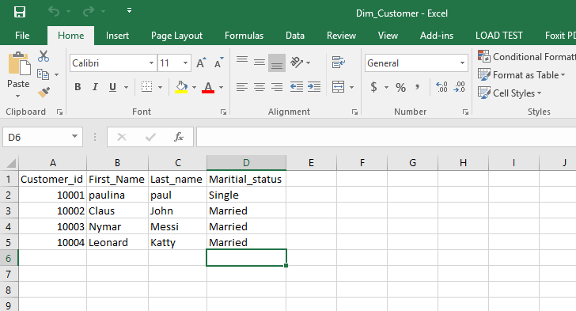576x311 pixels.
Task: Apply Increase Indent to the cell
Action: [x=314, y=87]
